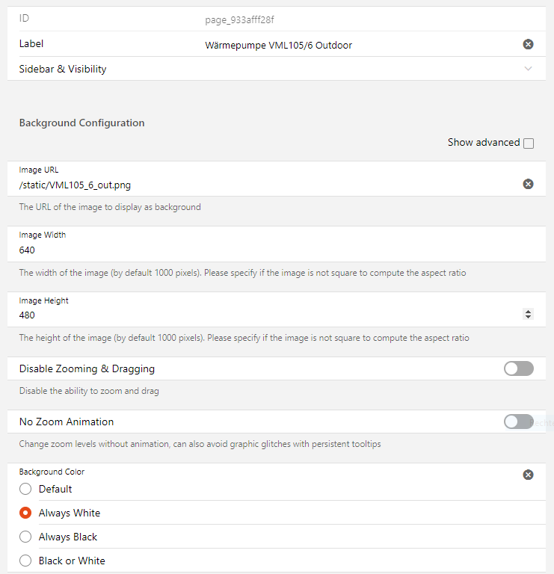554x574 pixels.
Task: Click the Image Width input field
Action: coord(262,250)
